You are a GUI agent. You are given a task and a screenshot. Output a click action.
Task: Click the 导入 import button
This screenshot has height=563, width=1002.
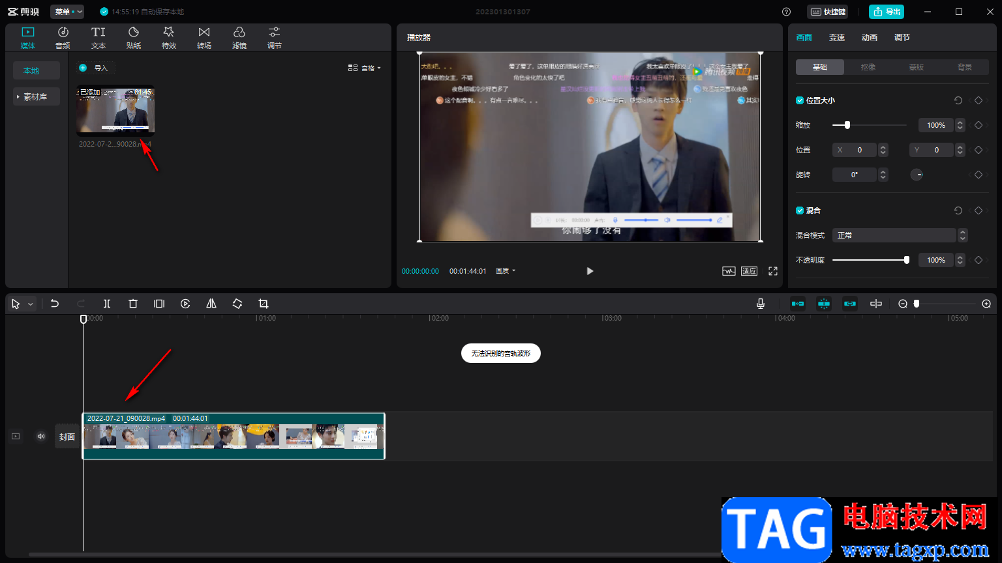[95, 68]
